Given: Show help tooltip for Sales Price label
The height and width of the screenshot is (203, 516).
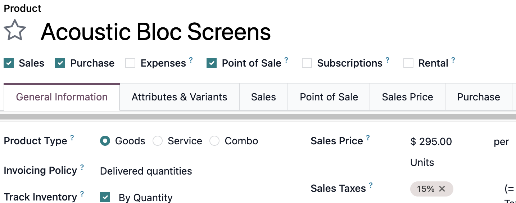Looking at the screenshot, I should pyautogui.click(x=368, y=137).
